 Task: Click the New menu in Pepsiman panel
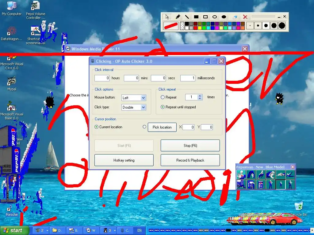click(259, 167)
